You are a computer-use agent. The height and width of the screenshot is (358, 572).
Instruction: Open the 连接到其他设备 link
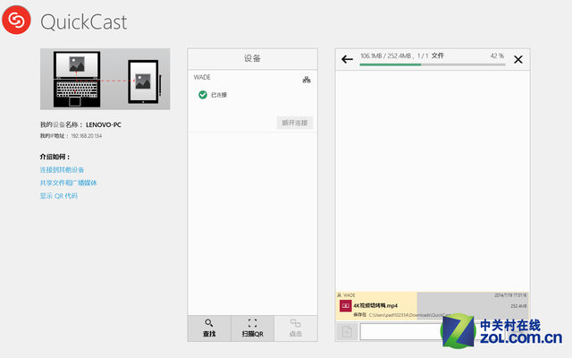62,169
